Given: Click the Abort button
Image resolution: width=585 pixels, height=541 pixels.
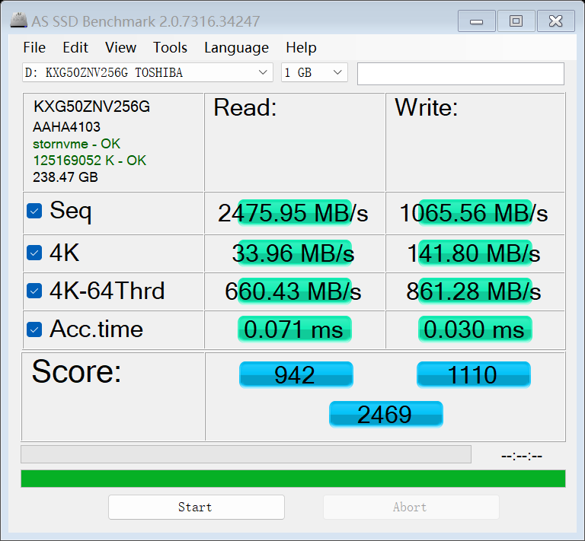Looking at the screenshot, I should pos(411,507).
